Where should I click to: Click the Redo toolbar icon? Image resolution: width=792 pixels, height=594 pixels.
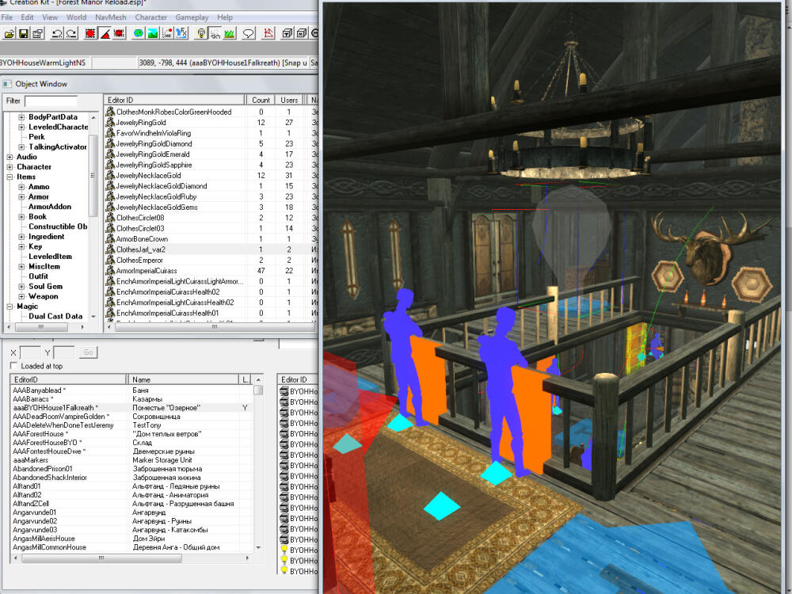[x=71, y=34]
